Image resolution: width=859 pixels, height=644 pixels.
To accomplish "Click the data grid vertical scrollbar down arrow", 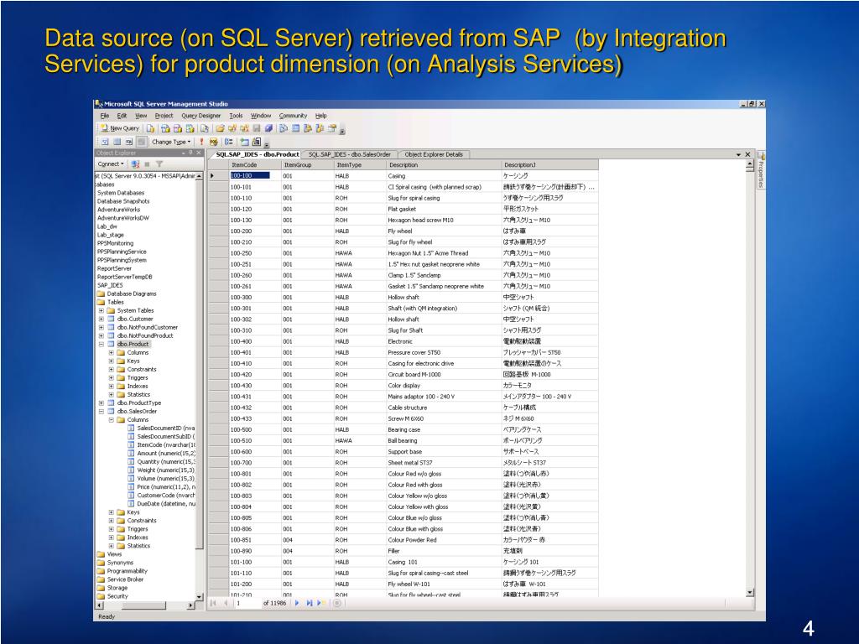I will 750,593.
